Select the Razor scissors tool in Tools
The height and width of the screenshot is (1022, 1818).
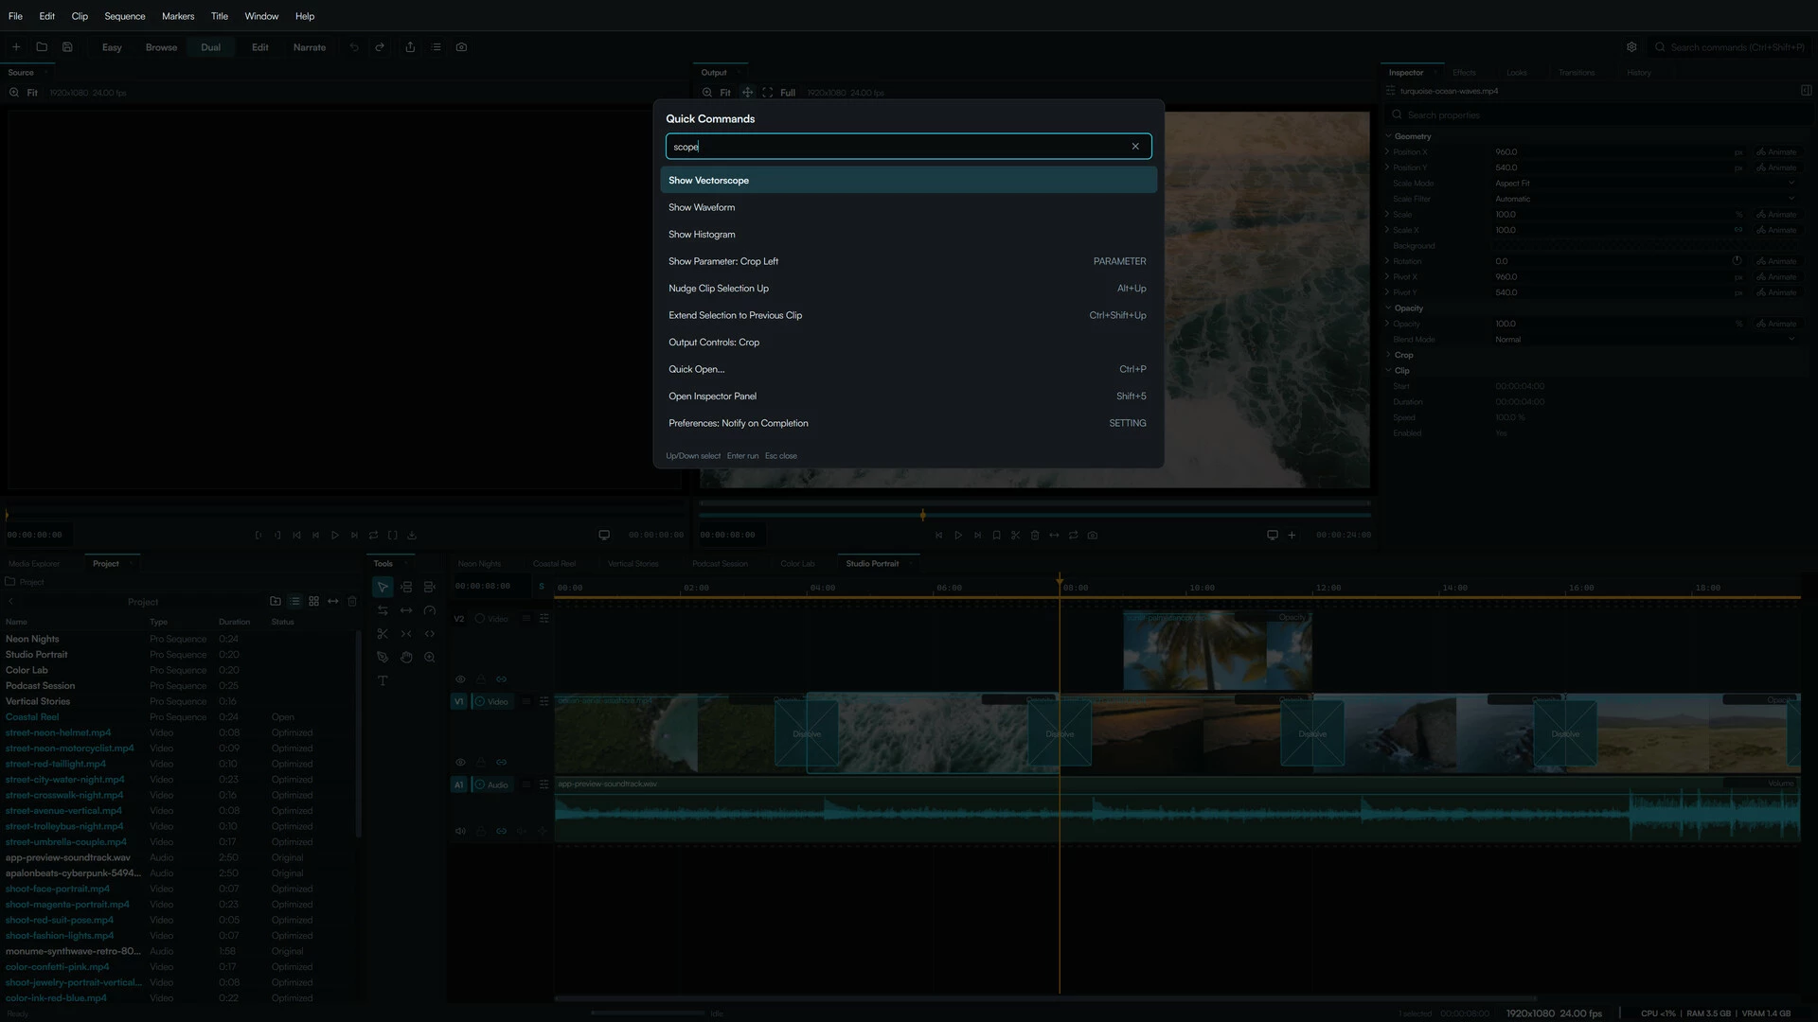(383, 634)
